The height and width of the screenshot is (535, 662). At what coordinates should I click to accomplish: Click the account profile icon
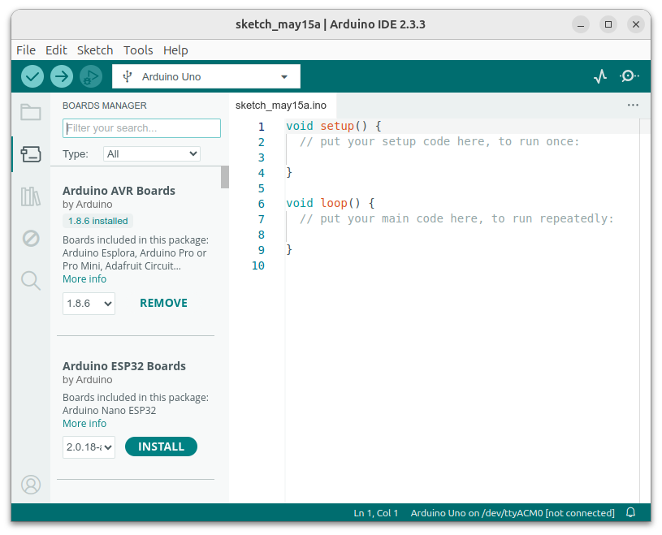click(31, 485)
